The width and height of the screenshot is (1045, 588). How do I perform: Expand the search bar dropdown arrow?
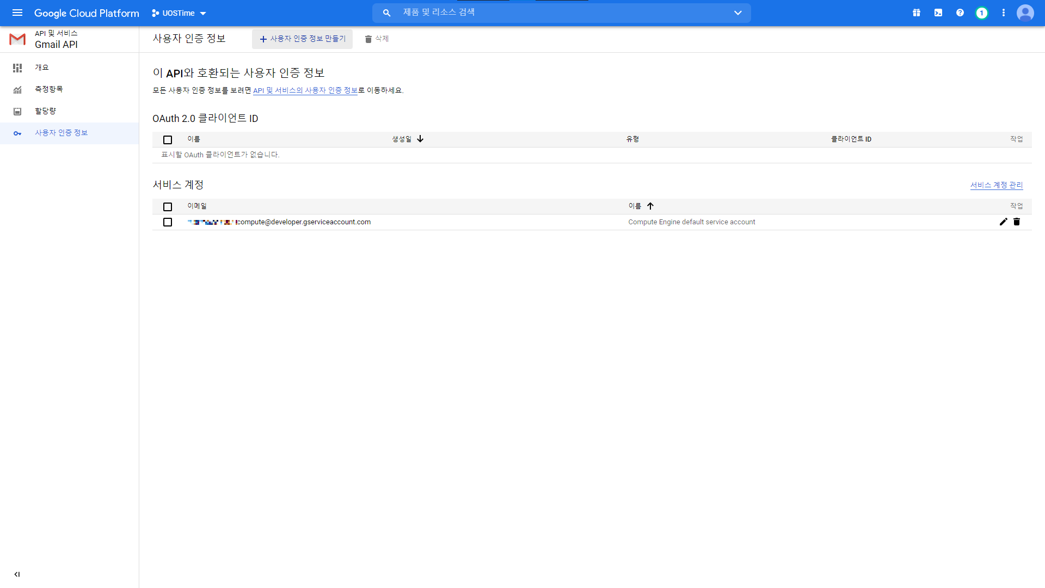[738, 13]
